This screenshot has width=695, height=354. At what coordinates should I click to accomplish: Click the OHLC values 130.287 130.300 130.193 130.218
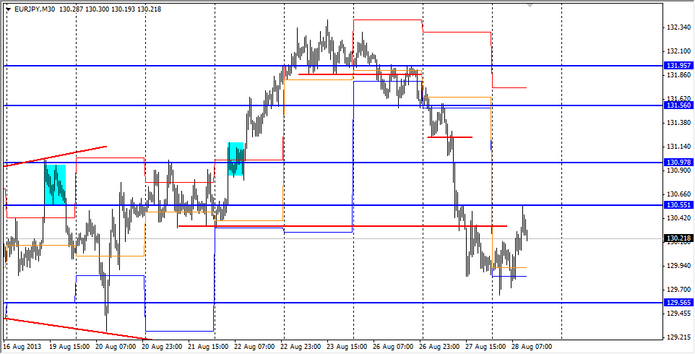point(110,9)
